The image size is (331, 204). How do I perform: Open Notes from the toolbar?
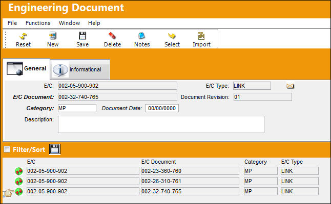141,36
